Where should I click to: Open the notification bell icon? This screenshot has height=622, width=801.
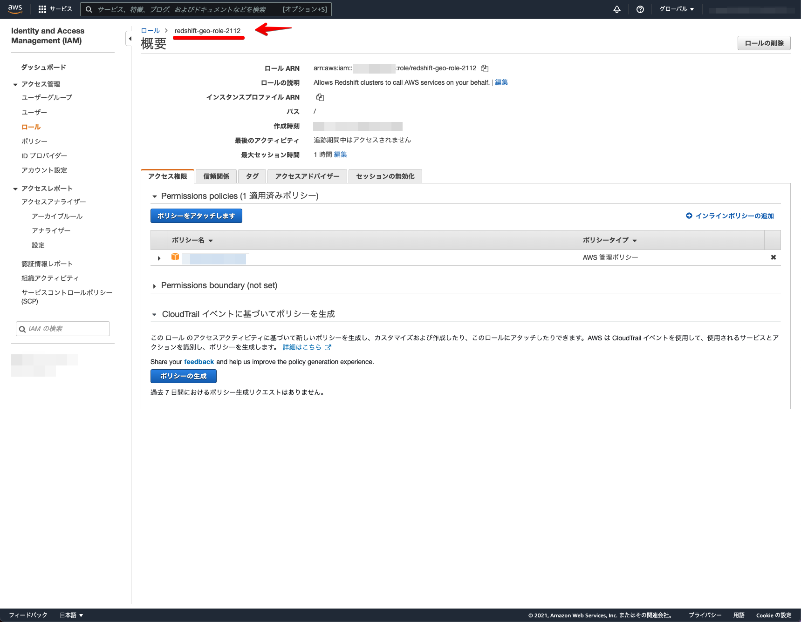616,8
